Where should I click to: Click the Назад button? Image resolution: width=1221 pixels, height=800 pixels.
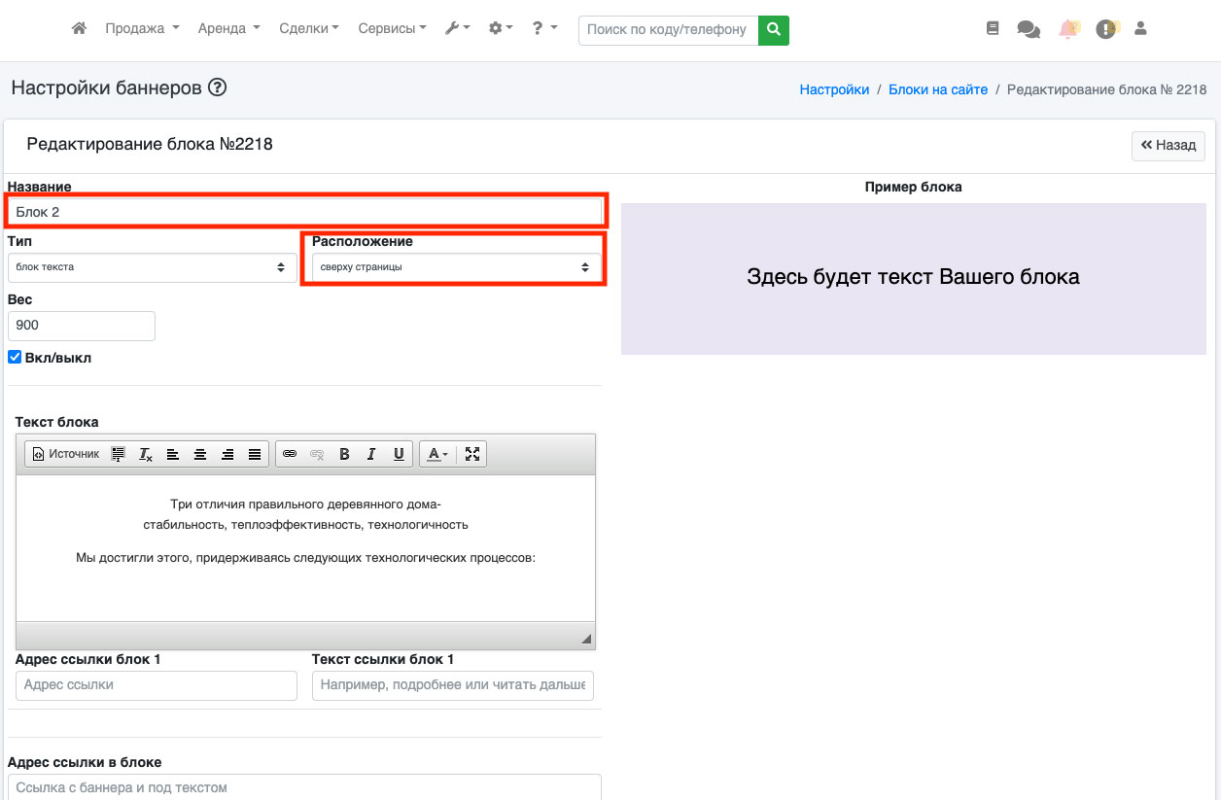[x=1168, y=146]
